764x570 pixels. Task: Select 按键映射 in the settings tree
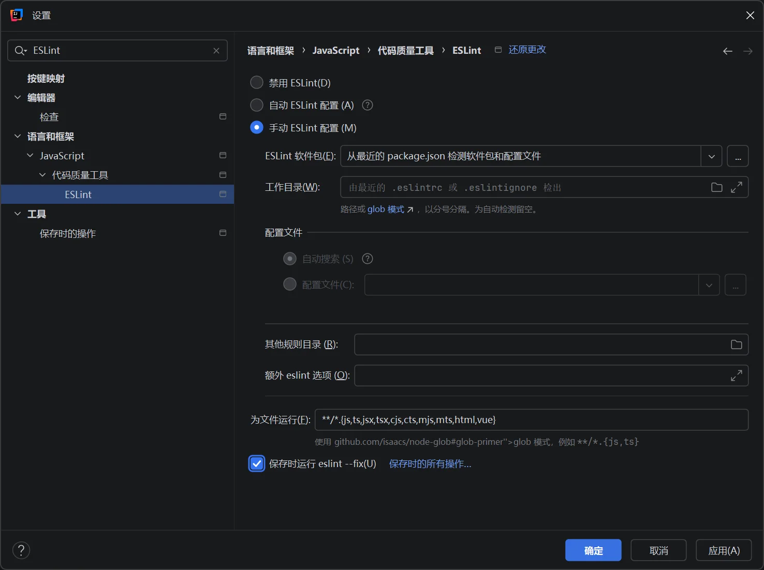click(x=46, y=79)
